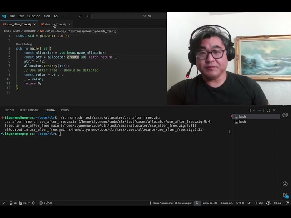Switch to the use_after_free.zig tab
Screen dimensions: 291x218
click(x=19, y=24)
